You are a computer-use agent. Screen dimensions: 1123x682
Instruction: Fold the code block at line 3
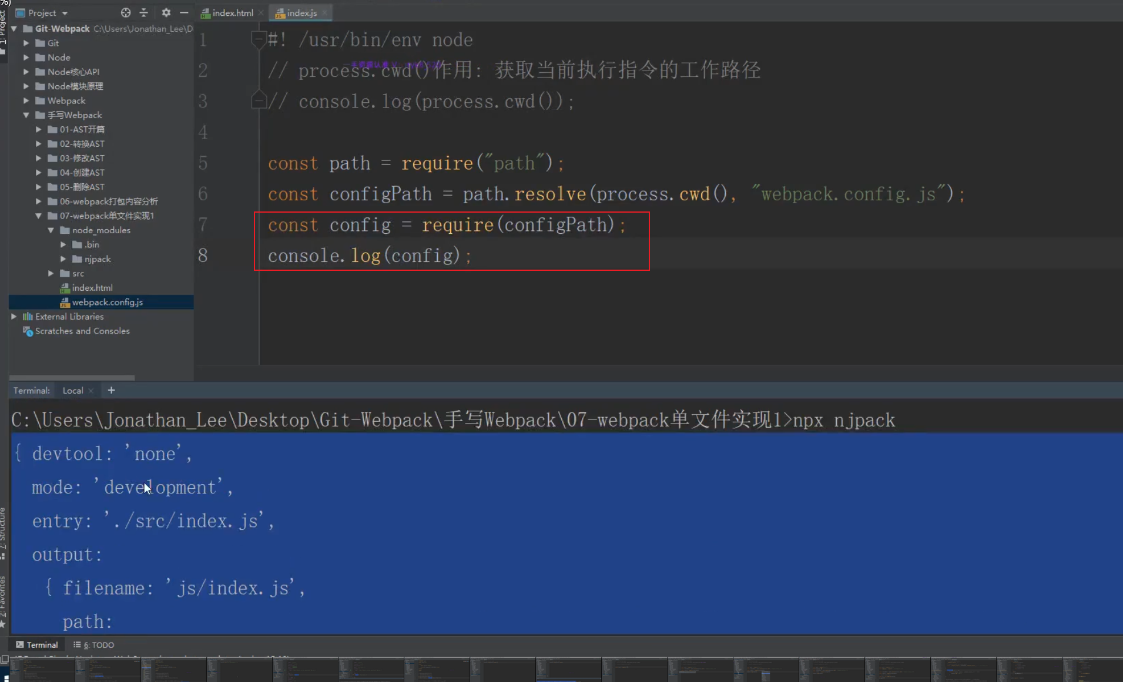point(259,100)
